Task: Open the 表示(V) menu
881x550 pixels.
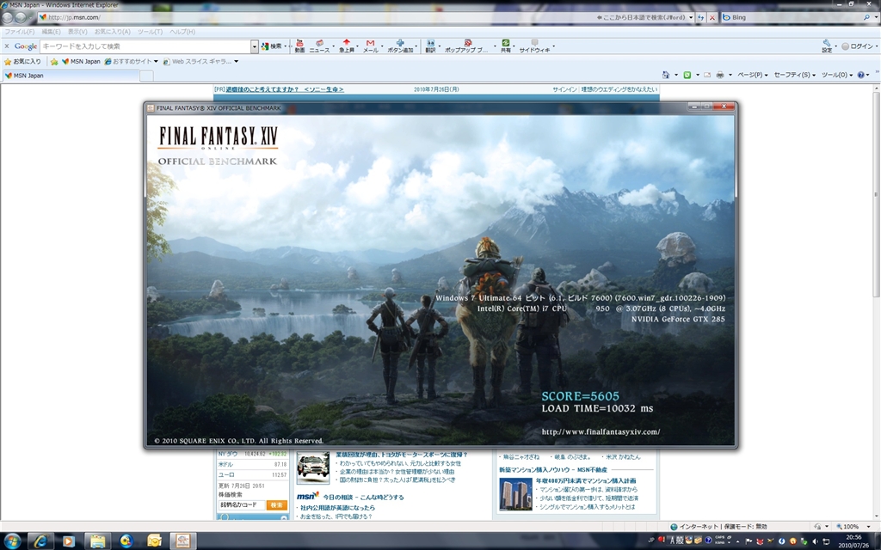Action: tap(77, 32)
